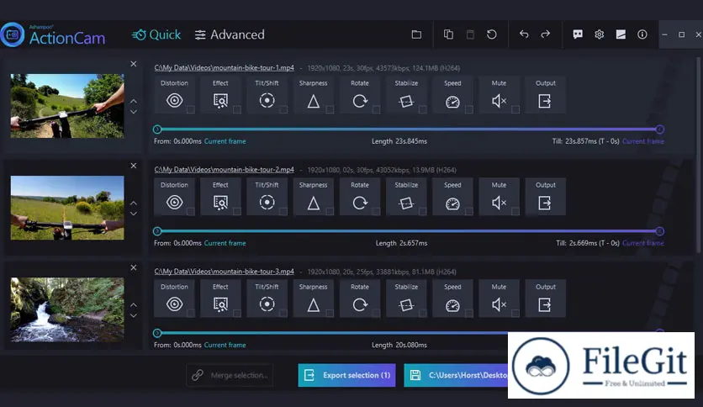
Task: Remove mountain-bike-tour-2.mp4 from the list
Action: 134,166
